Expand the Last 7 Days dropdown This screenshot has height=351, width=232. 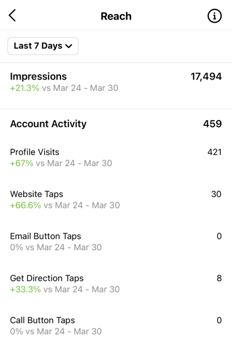[43, 46]
